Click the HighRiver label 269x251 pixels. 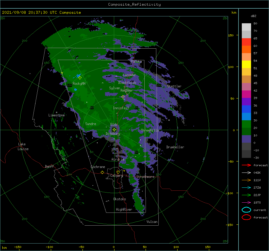click(124, 210)
